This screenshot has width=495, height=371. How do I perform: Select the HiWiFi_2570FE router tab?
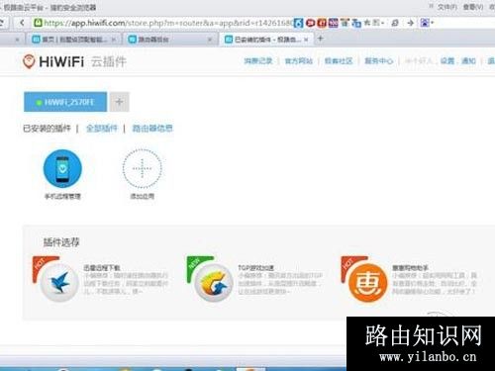tap(65, 102)
